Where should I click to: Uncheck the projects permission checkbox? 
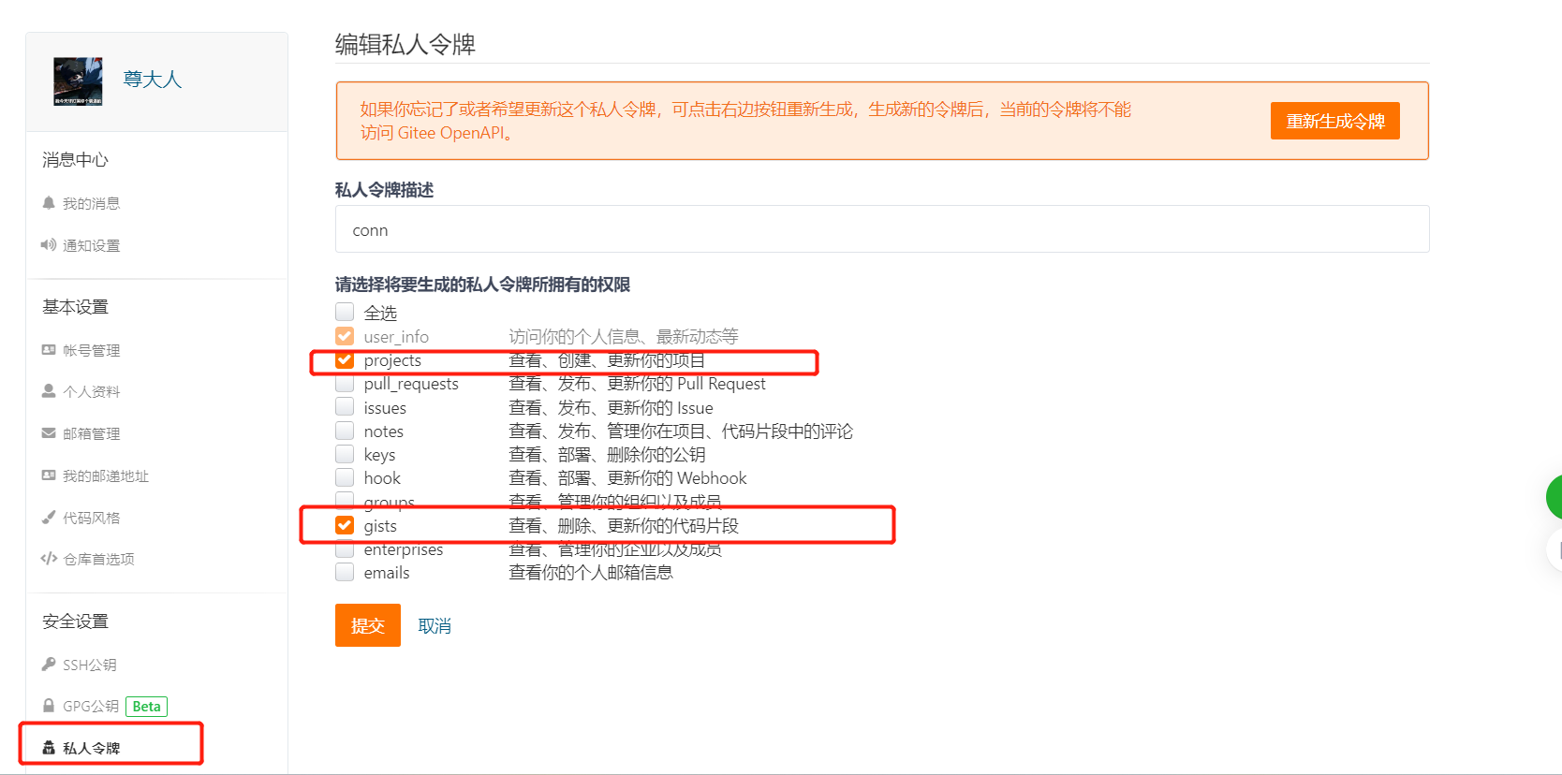tap(345, 360)
